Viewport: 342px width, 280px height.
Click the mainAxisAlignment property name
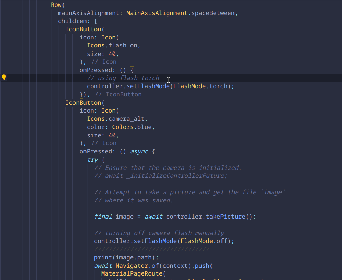(88, 13)
